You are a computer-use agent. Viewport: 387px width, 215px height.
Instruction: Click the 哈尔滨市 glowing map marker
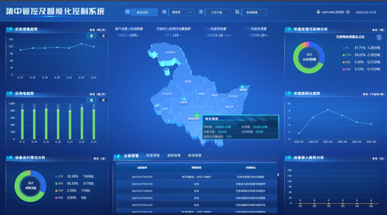click(197, 115)
